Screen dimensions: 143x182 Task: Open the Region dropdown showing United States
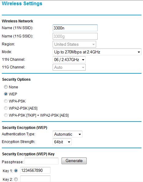pos(74,44)
